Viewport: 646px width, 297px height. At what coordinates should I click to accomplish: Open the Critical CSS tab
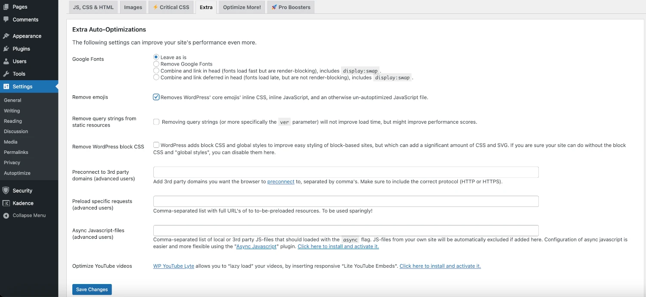pyautogui.click(x=171, y=7)
